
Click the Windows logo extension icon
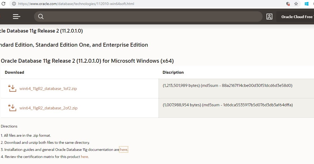(307, 4)
